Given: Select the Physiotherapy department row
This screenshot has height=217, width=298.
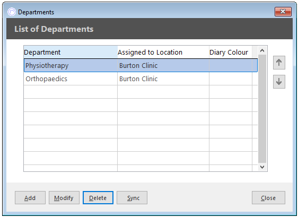Looking at the screenshot, I should tap(141, 65).
